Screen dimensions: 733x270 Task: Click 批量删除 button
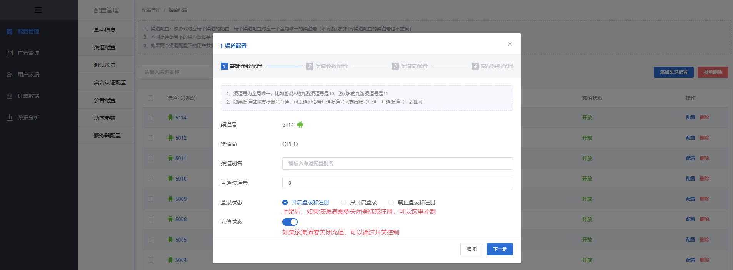(713, 72)
